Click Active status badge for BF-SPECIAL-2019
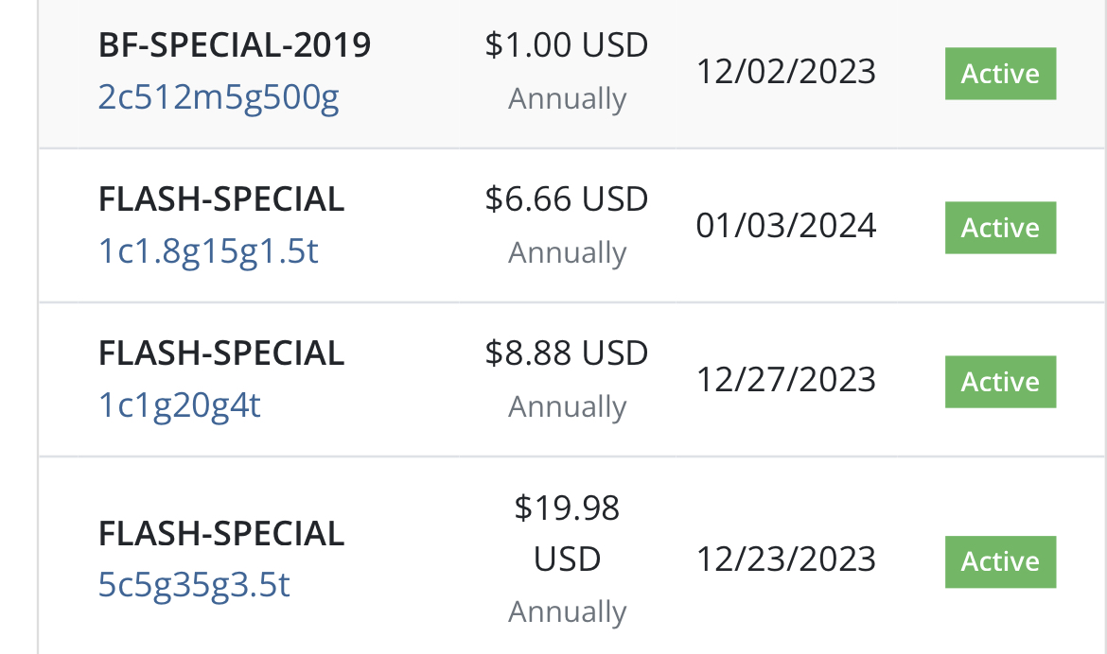1107x654 pixels. pyautogui.click(x=1000, y=74)
